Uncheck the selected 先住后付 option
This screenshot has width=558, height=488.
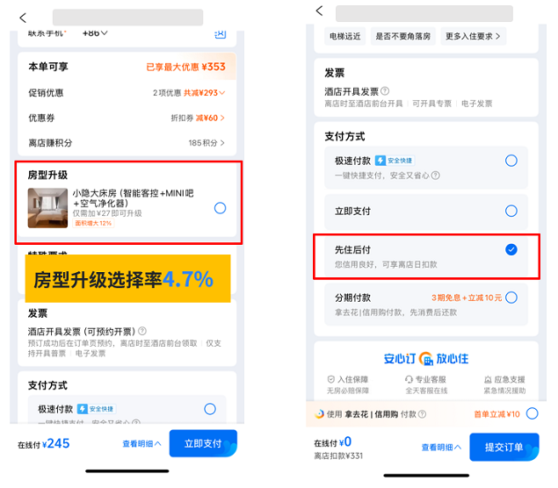[511, 250]
